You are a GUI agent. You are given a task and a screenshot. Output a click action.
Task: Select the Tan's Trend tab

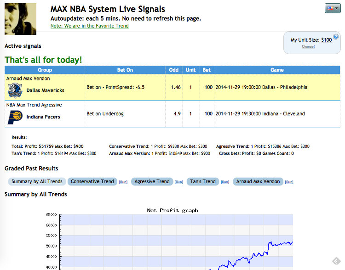203,181
